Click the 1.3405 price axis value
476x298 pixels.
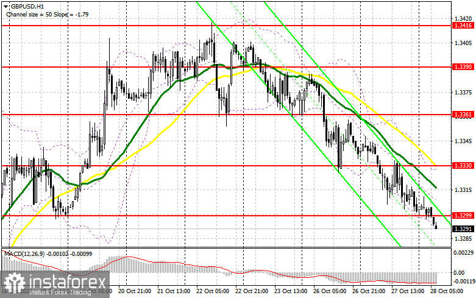[x=463, y=43]
